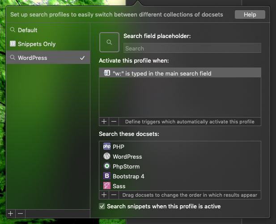Image resolution: width=276 pixels, height=224 pixels.
Task: Select the Bootstrap 4 docset row
Action: click(180, 176)
